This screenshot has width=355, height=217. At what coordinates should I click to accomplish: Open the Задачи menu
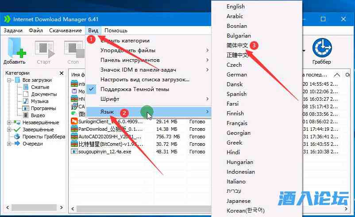13,30
